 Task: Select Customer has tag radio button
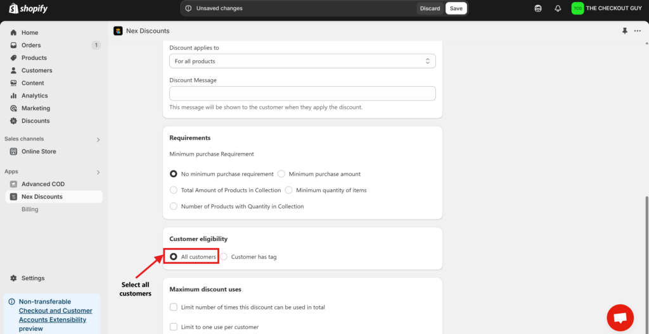(224, 257)
